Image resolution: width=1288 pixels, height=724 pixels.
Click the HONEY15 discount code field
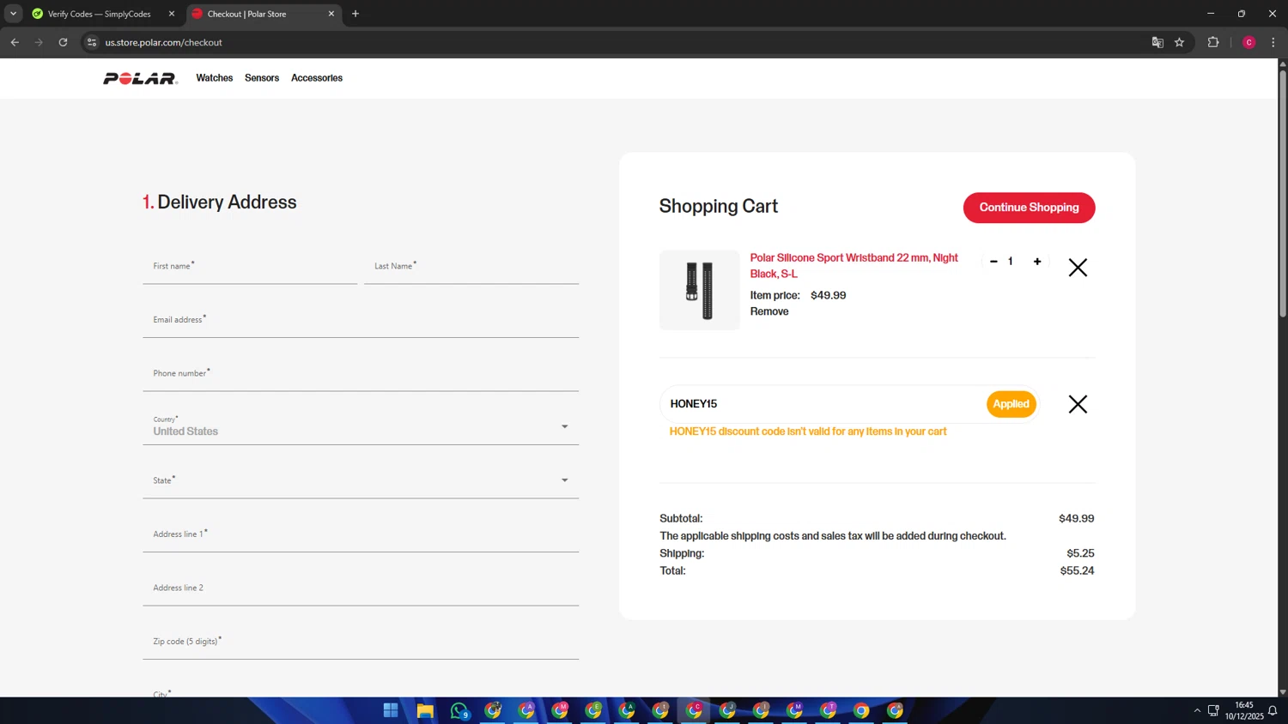(823, 404)
